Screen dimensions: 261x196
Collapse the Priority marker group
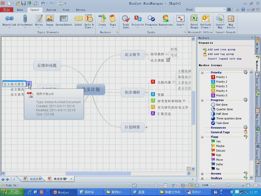202,73
